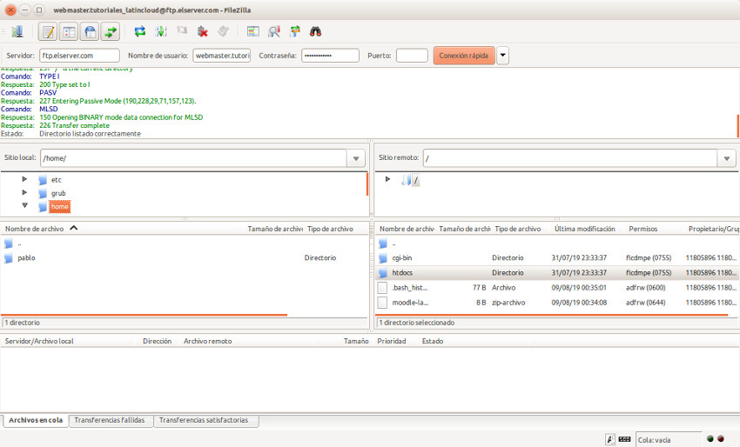Click the encryption info status bar icon

click(x=609, y=439)
